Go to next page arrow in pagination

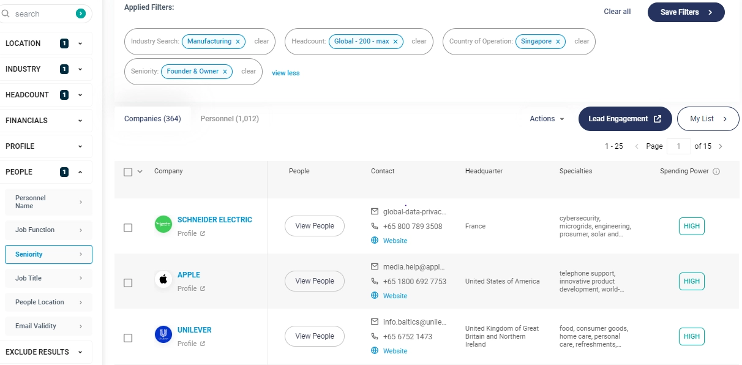[x=721, y=146]
